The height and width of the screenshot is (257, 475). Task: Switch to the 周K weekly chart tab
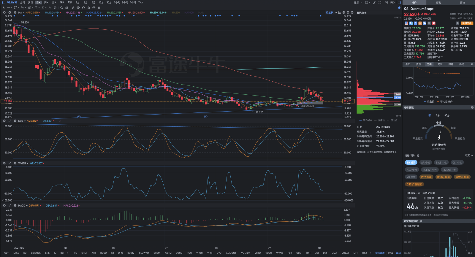coord(46,2)
